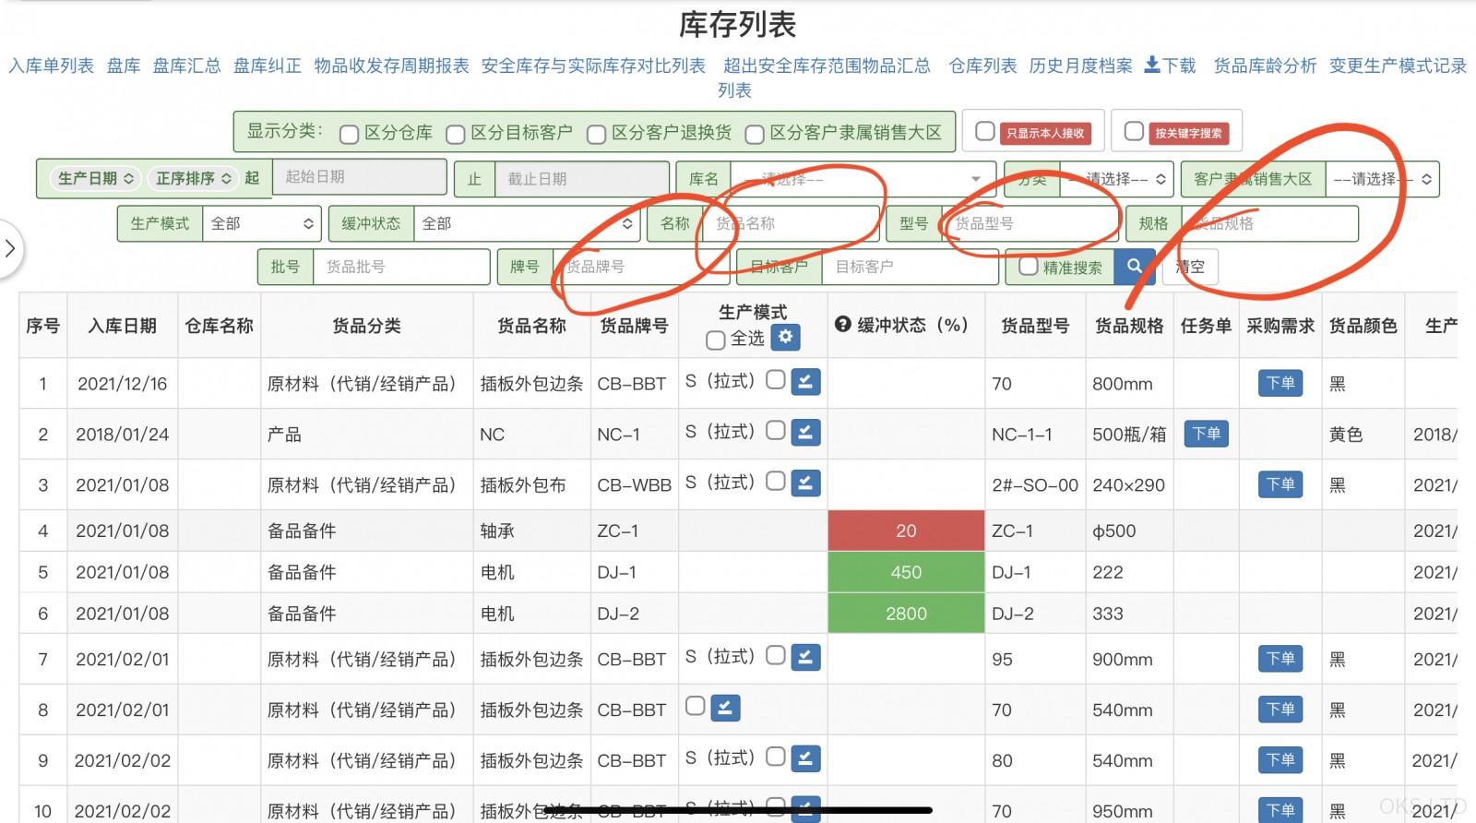Click the blue magnifier search icon

point(1135,267)
